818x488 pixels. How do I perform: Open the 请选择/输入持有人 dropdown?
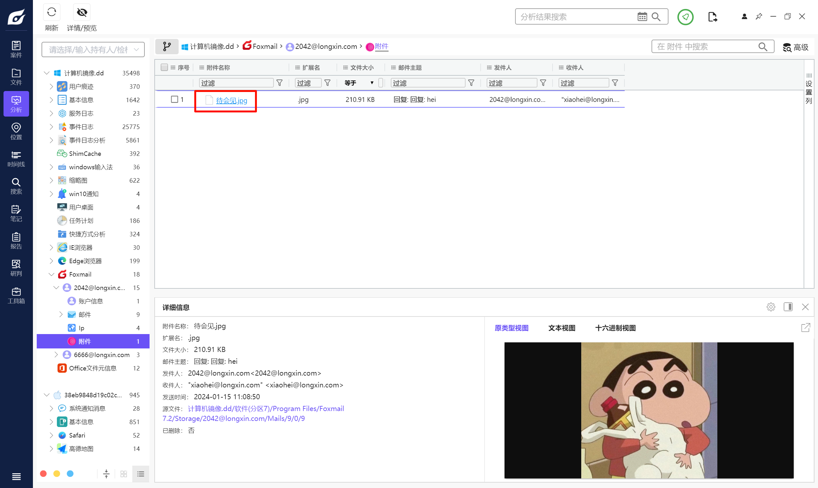point(93,50)
